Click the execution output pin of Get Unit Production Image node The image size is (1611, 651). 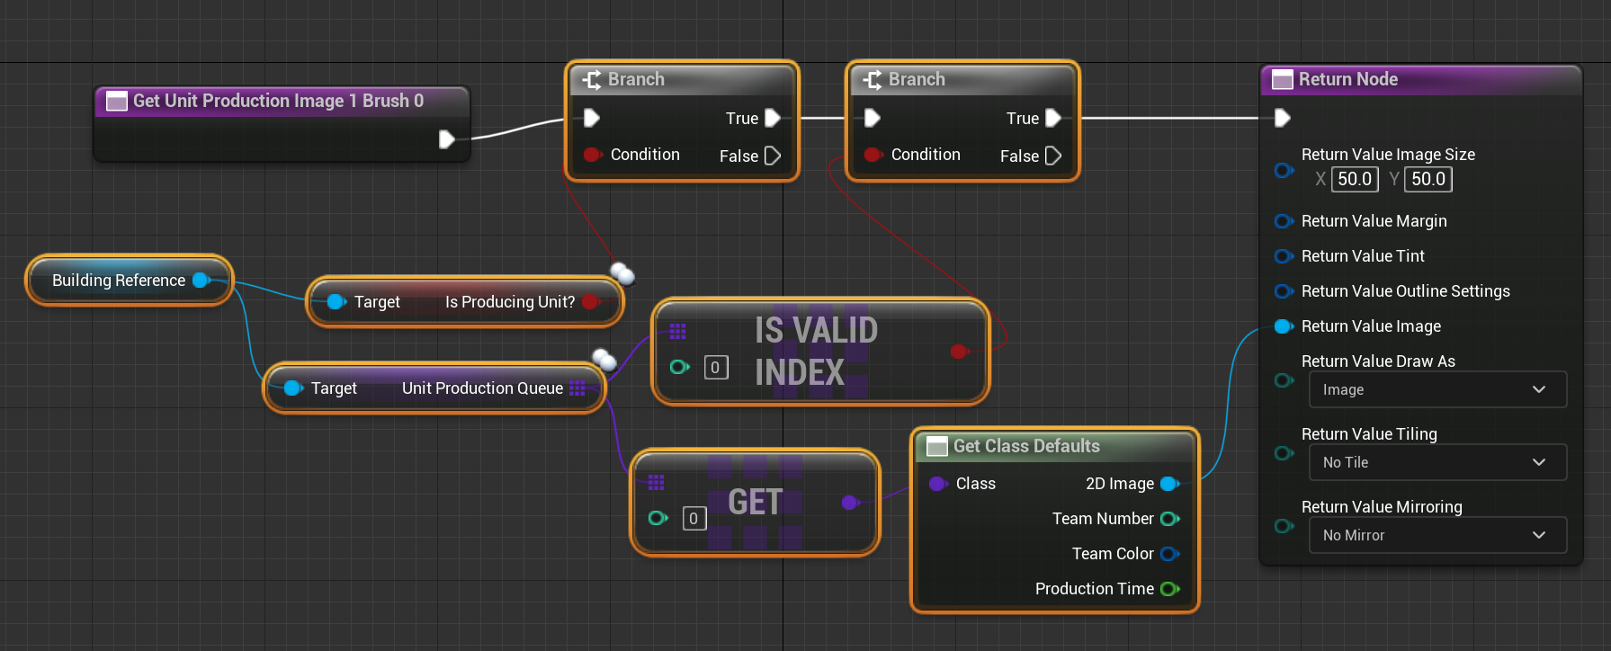pos(446,139)
